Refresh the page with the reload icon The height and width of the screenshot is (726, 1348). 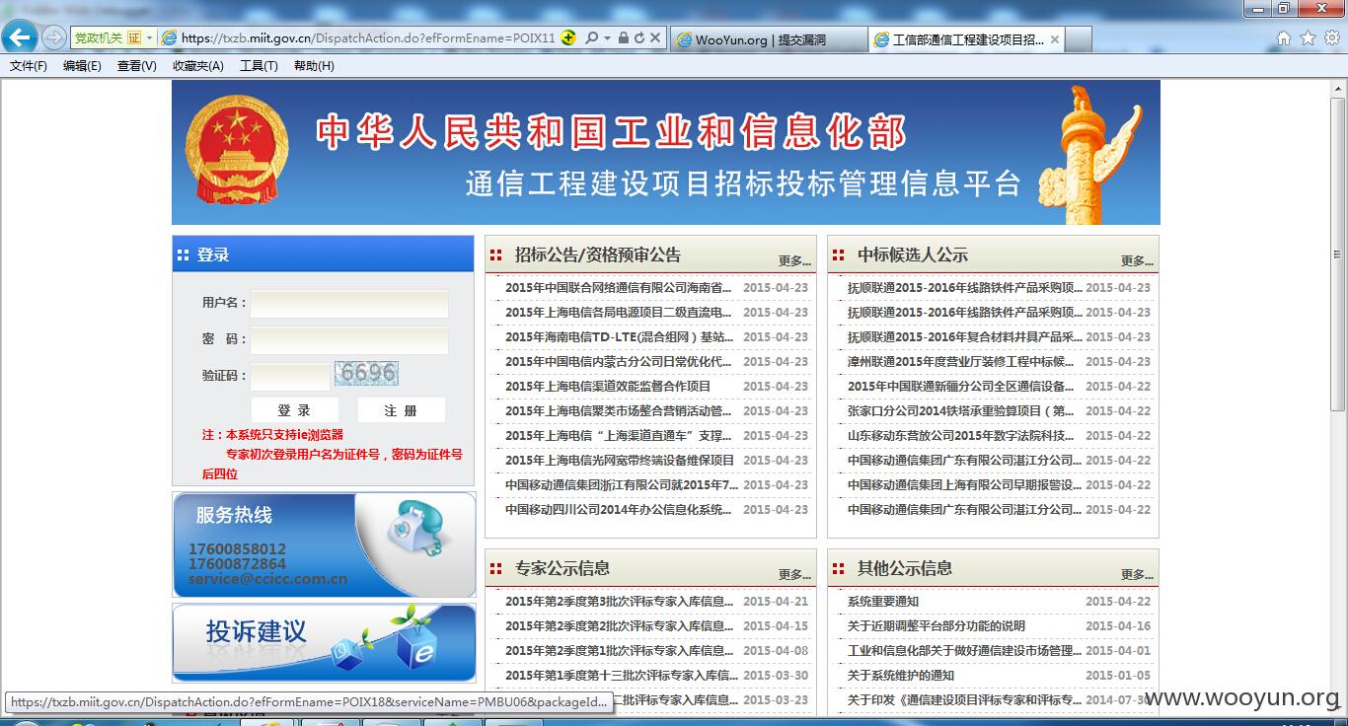(x=639, y=38)
